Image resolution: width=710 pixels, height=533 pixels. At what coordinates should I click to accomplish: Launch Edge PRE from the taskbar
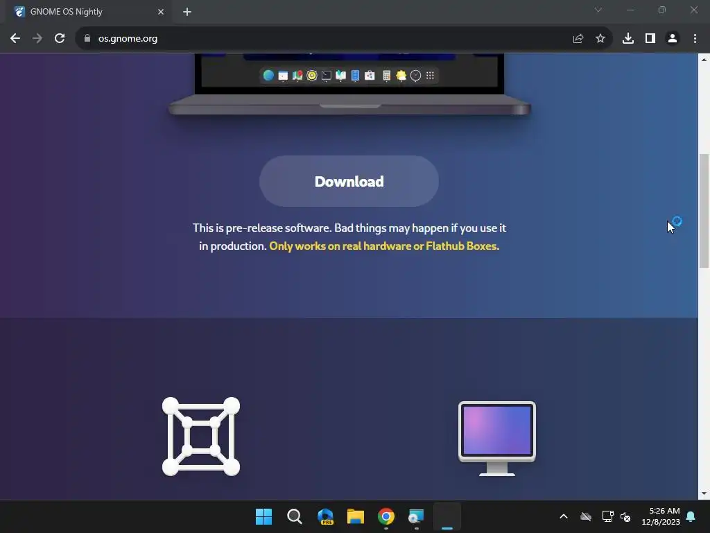pos(325,516)
